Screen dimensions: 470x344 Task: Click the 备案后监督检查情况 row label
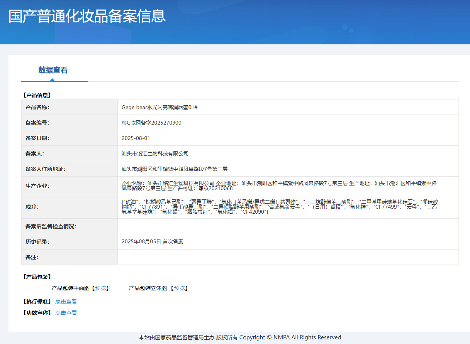coord(51,226)
